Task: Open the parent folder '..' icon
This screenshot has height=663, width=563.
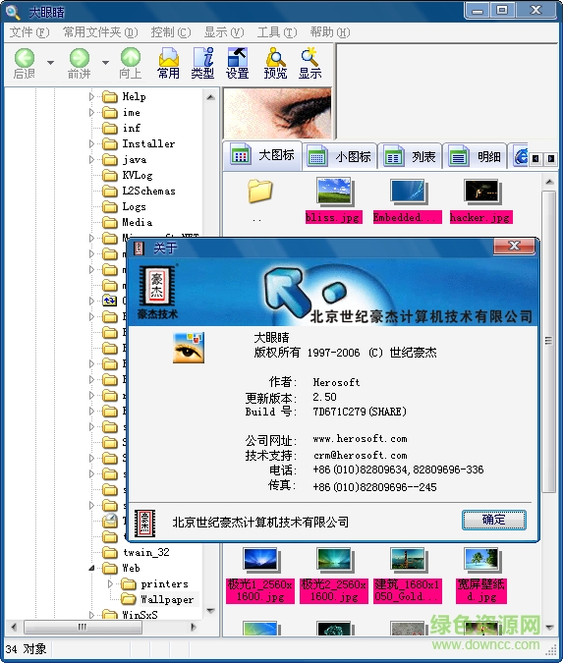Action: click(259, 192)
